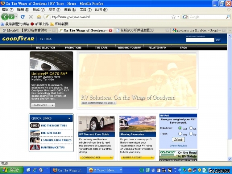Open the list all tabs dropdown
Image resolution: width=232 pixels, height=174 pixels.
[230, 30]
